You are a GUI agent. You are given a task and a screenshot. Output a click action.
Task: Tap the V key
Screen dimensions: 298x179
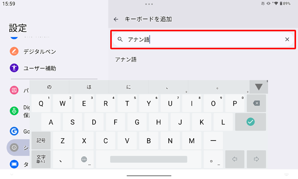tap(127, 140)
